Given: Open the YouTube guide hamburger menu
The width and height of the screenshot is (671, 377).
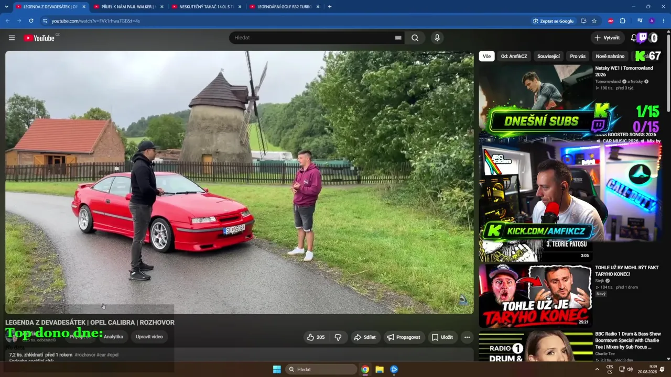Looking at the screenshot, I should (x=12, y=38).
